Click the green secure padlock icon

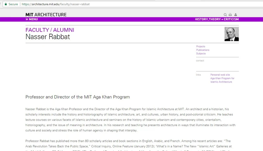click(6, 4)
